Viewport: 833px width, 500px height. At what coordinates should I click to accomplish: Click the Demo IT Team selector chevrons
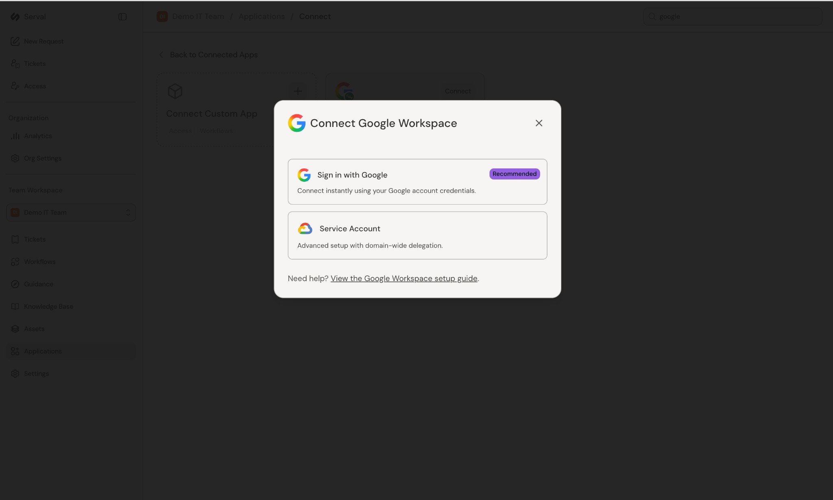coord(128,212)
